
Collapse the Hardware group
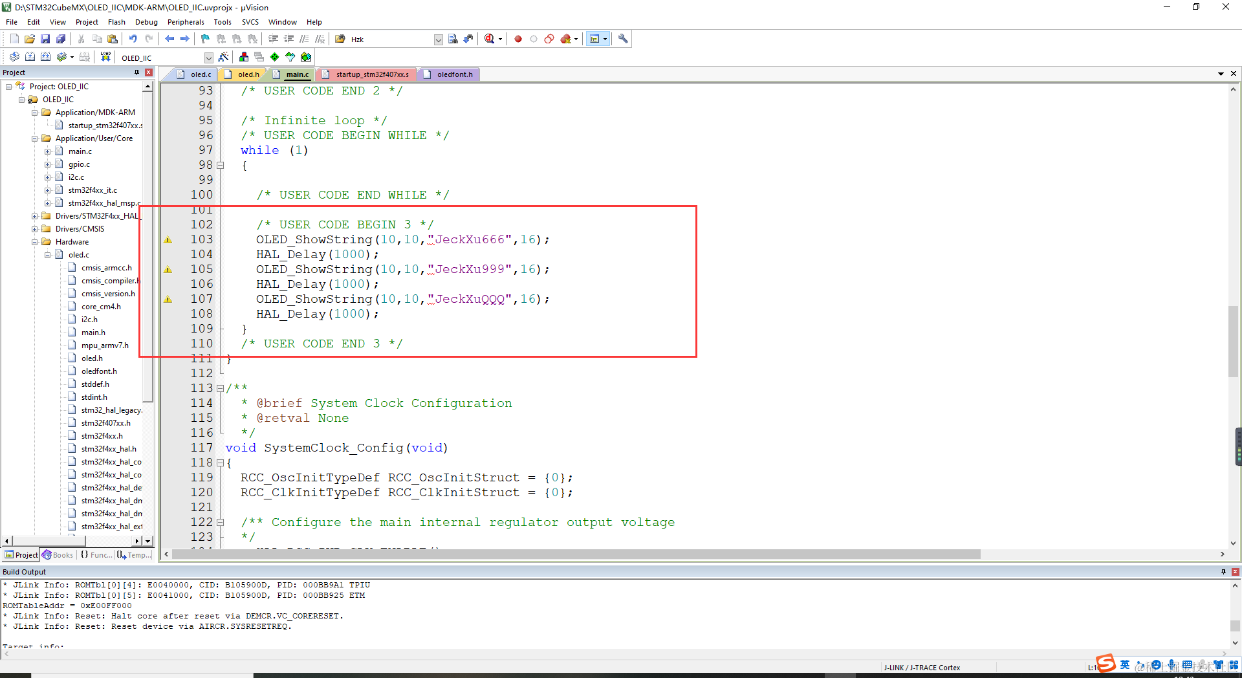click(35, 242)
